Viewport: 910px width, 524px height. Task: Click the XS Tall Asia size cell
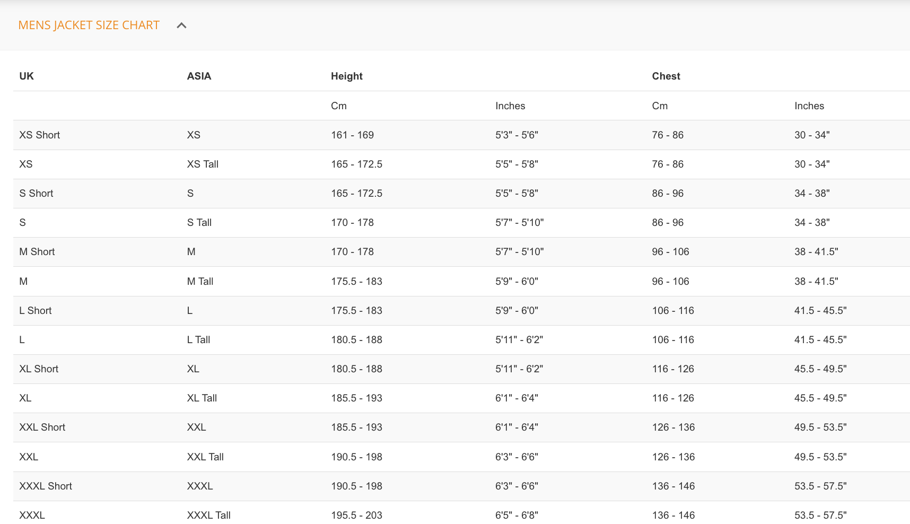pyautogui.click(x=203, y=164)
